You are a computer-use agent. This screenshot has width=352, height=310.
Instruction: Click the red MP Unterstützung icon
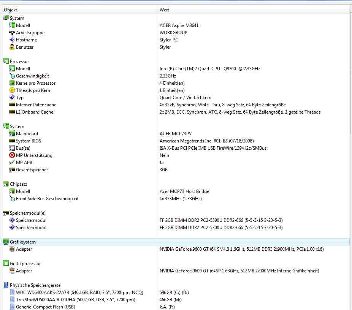pos(12,155)
